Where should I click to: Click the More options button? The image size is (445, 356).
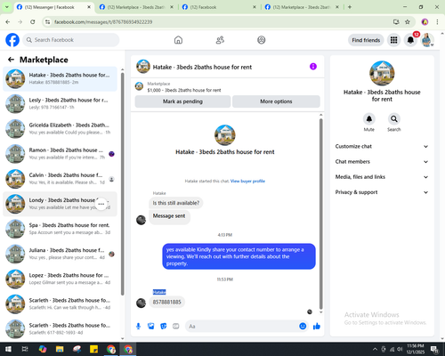pyautogui.click(x=276, y=101)
